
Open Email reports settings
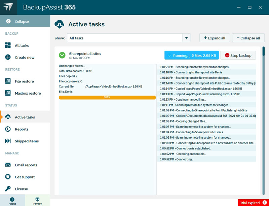point(25,165)
